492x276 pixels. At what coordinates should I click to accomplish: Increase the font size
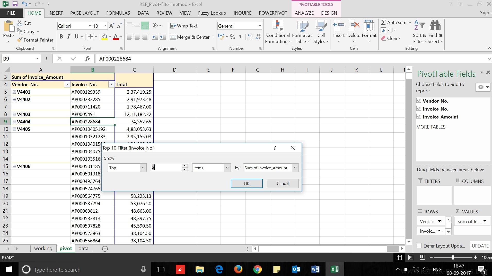pyautogui.click(x=111, y=26)
